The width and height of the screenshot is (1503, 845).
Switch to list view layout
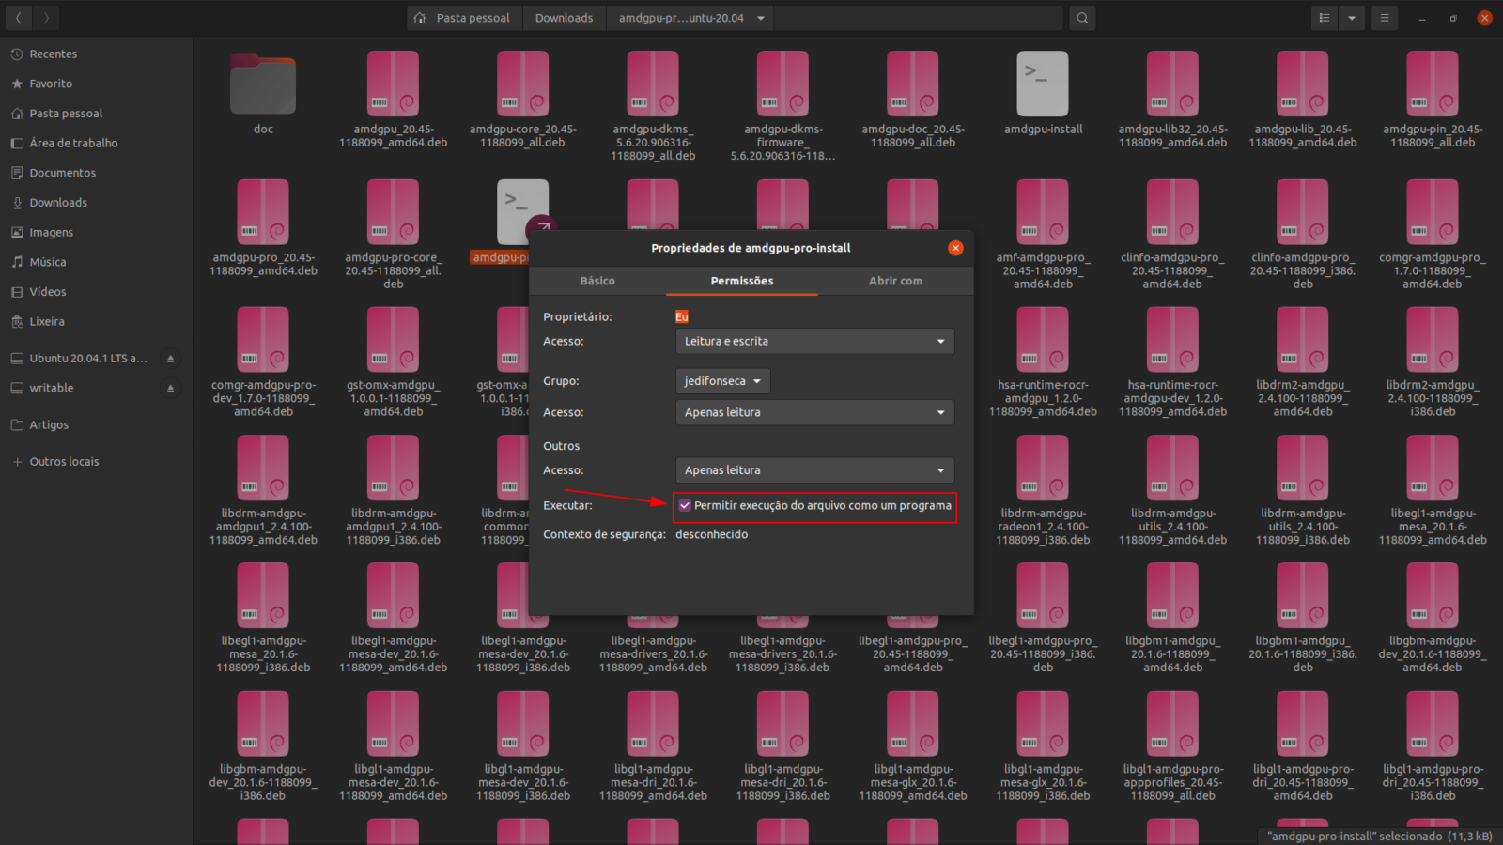1324,17
